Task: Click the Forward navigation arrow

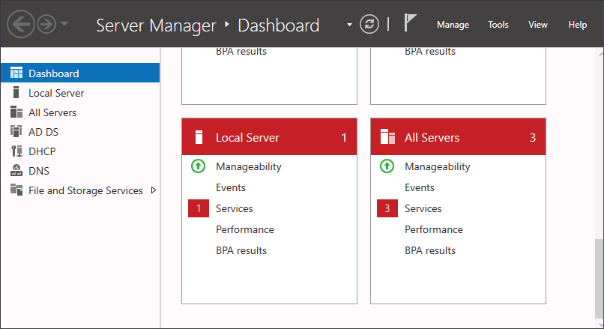Action: pyautogui.click(x=46, y=24)
